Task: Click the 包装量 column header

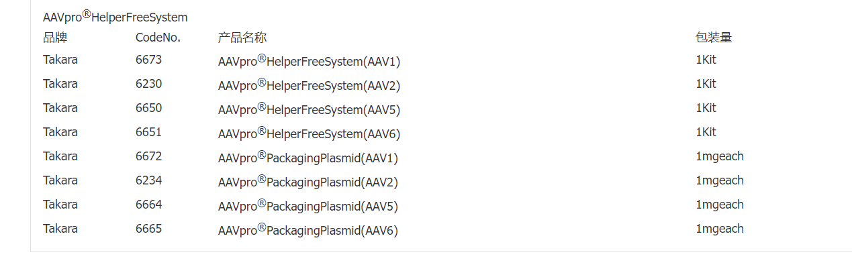Action: pos(713,38)
